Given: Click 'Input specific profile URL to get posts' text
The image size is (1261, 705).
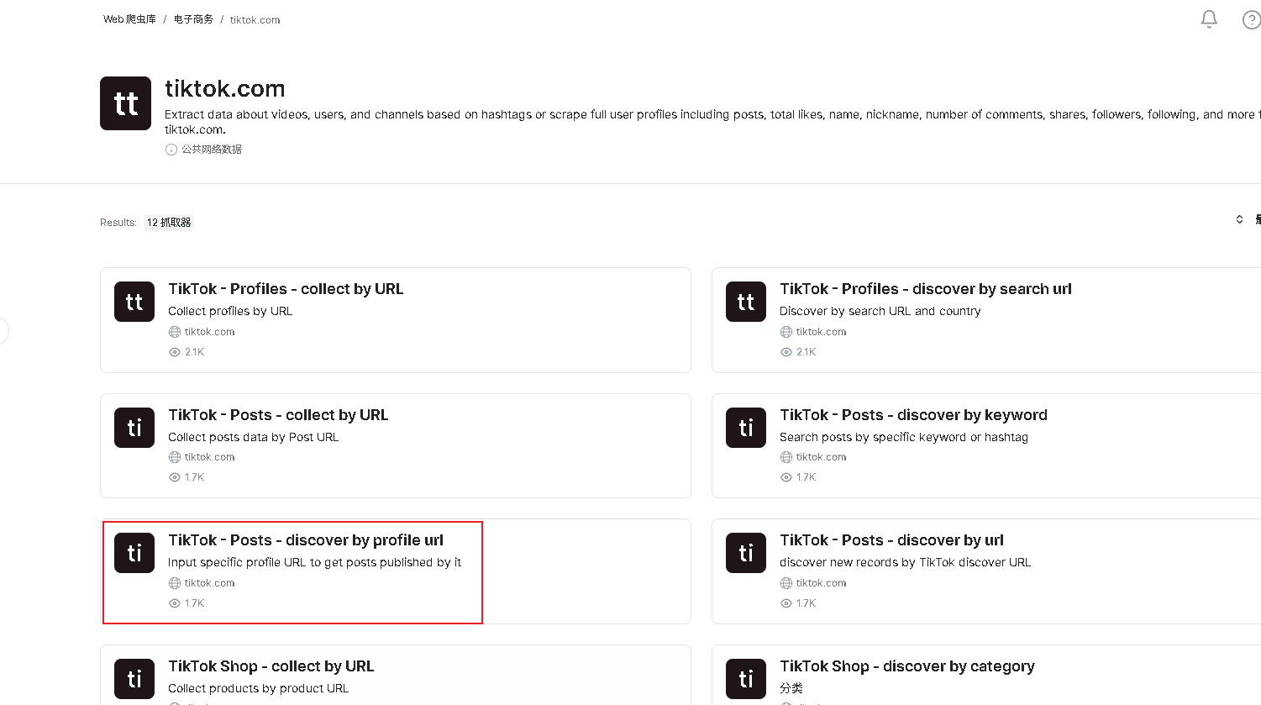Looking at the screenshot, I should [314, 562].
